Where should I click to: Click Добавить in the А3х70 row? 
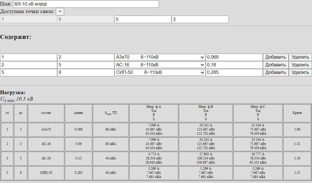click(275, 57)
